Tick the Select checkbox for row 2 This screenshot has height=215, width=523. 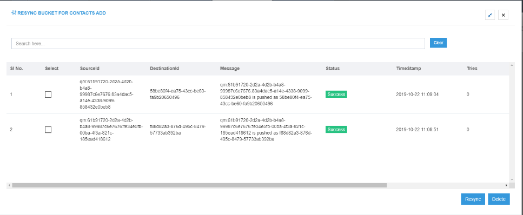click(48, 130)
